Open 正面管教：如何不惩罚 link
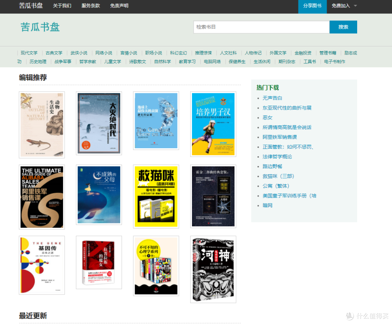Screen dimensions: 392x324 [288, 147]
